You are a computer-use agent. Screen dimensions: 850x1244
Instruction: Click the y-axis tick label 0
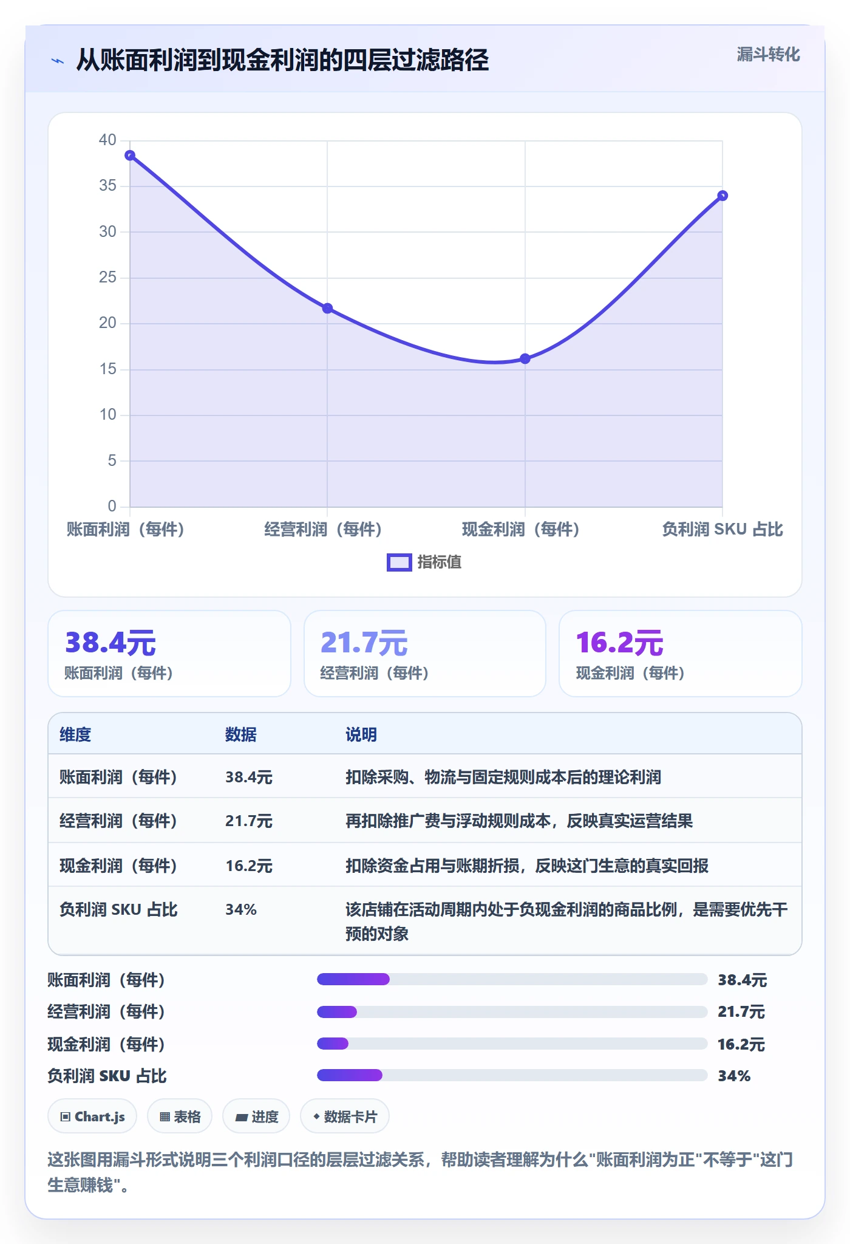click(112, 507)
